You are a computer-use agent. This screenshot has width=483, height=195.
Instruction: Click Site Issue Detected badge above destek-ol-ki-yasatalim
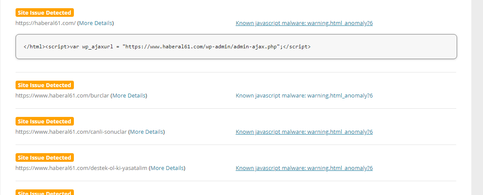coord(44,158)
